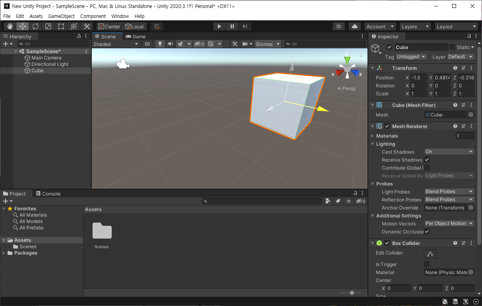The width and height of the screenshot is (482, 306).
Task: Expand the Packages folder
Action: 4,253
